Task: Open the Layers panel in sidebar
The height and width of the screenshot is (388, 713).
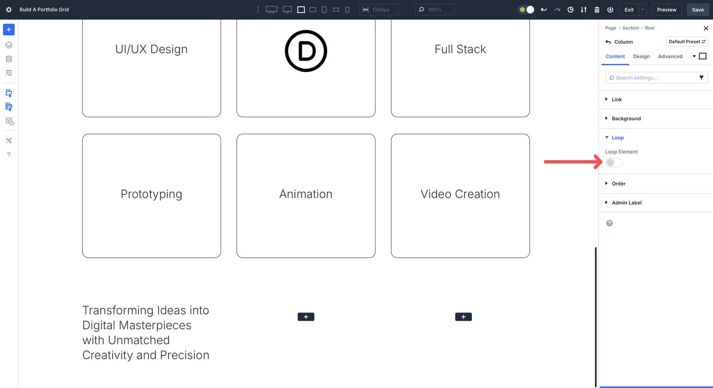Action: click(9, 45)
